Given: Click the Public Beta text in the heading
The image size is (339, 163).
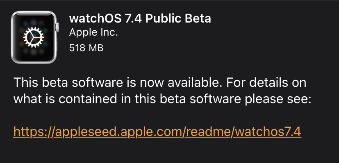Looking at the screenshot, I should (178, 18).
